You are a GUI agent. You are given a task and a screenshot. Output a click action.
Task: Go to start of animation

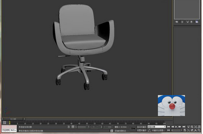pos(168,127)
